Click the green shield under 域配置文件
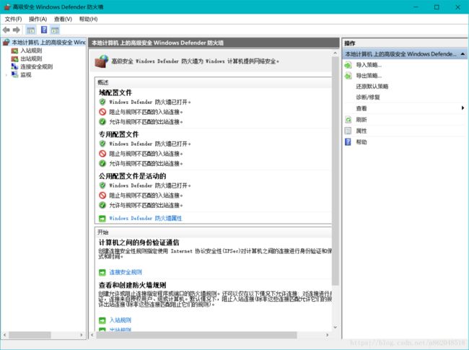 pyautogui.click(x=102, y=102)
